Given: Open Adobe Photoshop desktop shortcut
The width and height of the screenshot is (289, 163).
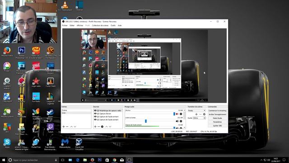Looking at the screenshot, I should coord(22,53).
